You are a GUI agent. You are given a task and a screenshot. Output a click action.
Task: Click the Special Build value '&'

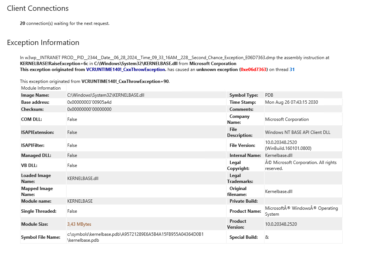(x=267, y=237)
